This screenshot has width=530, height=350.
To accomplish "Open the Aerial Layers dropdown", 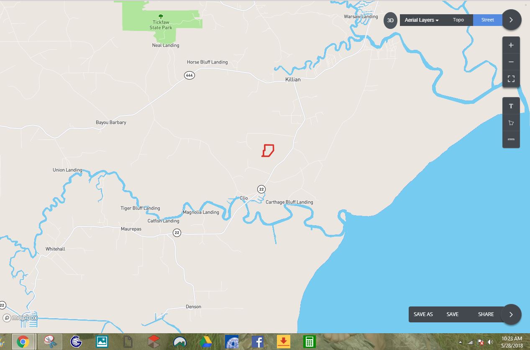I will (421, 20).
